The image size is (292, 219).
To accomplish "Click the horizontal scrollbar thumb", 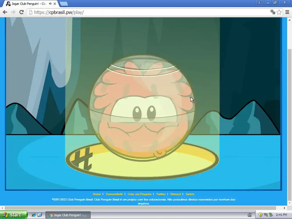I will click(140, 208).
